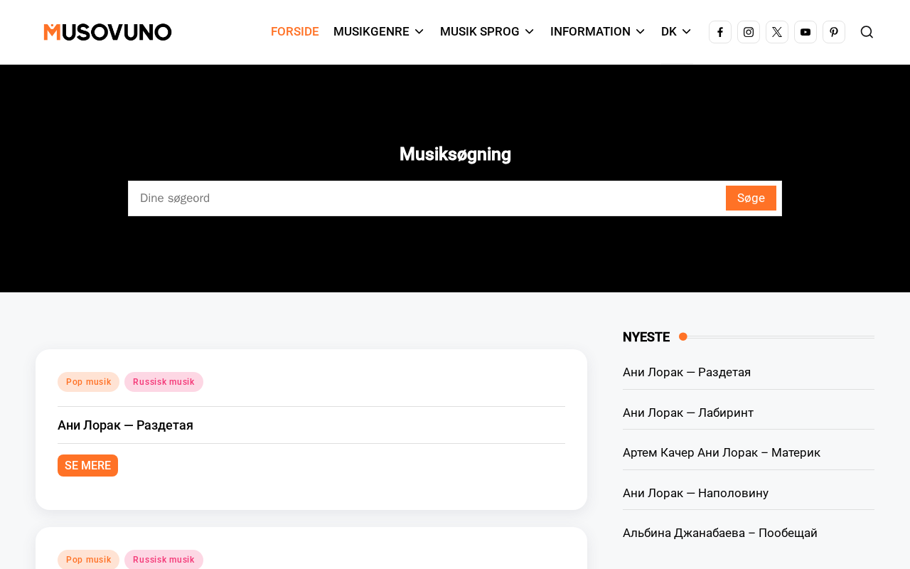Click the search magnifier icon in header
Image resolution: width=910 pixels, height=569 pixels.
[867, 32]
